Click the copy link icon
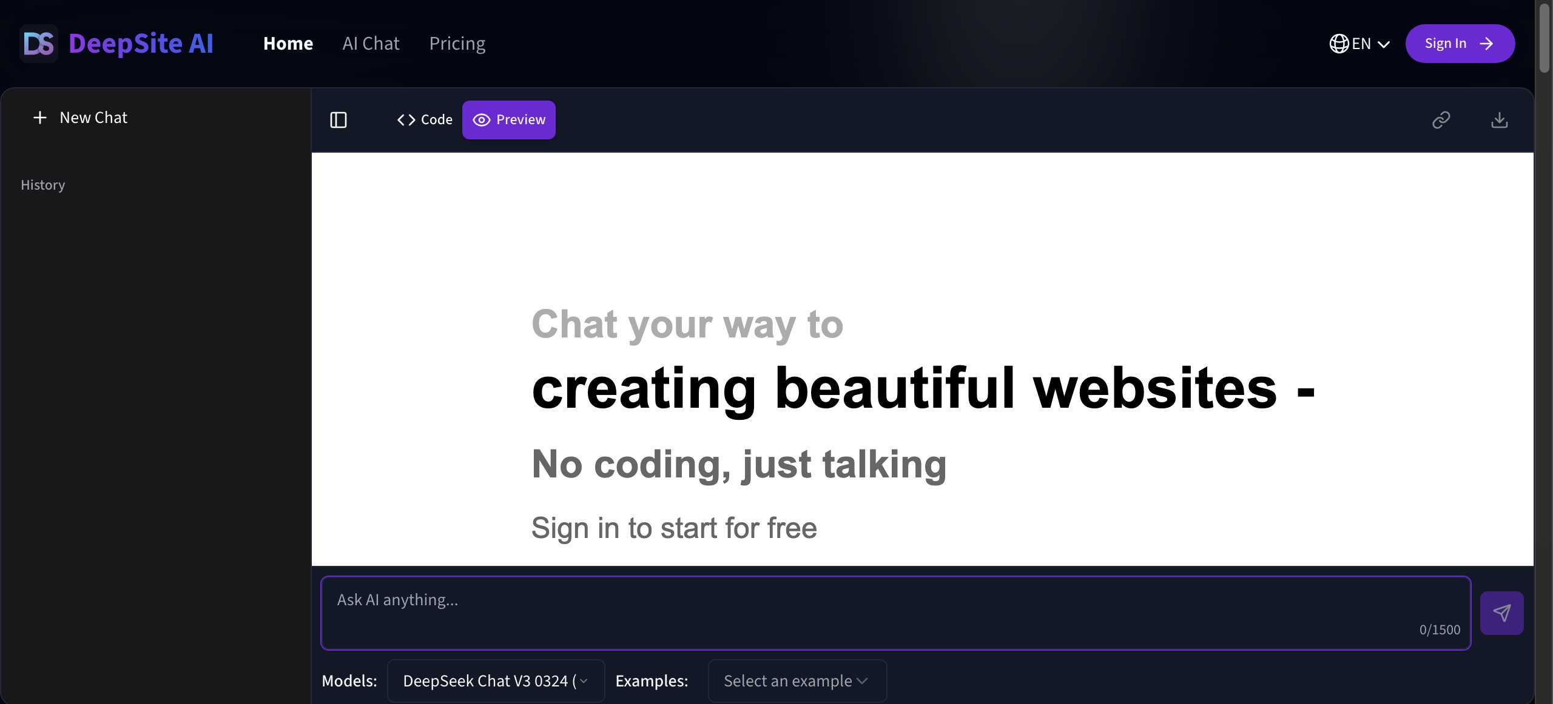The image size is (1553, 704). click(x=1441, y=120)
